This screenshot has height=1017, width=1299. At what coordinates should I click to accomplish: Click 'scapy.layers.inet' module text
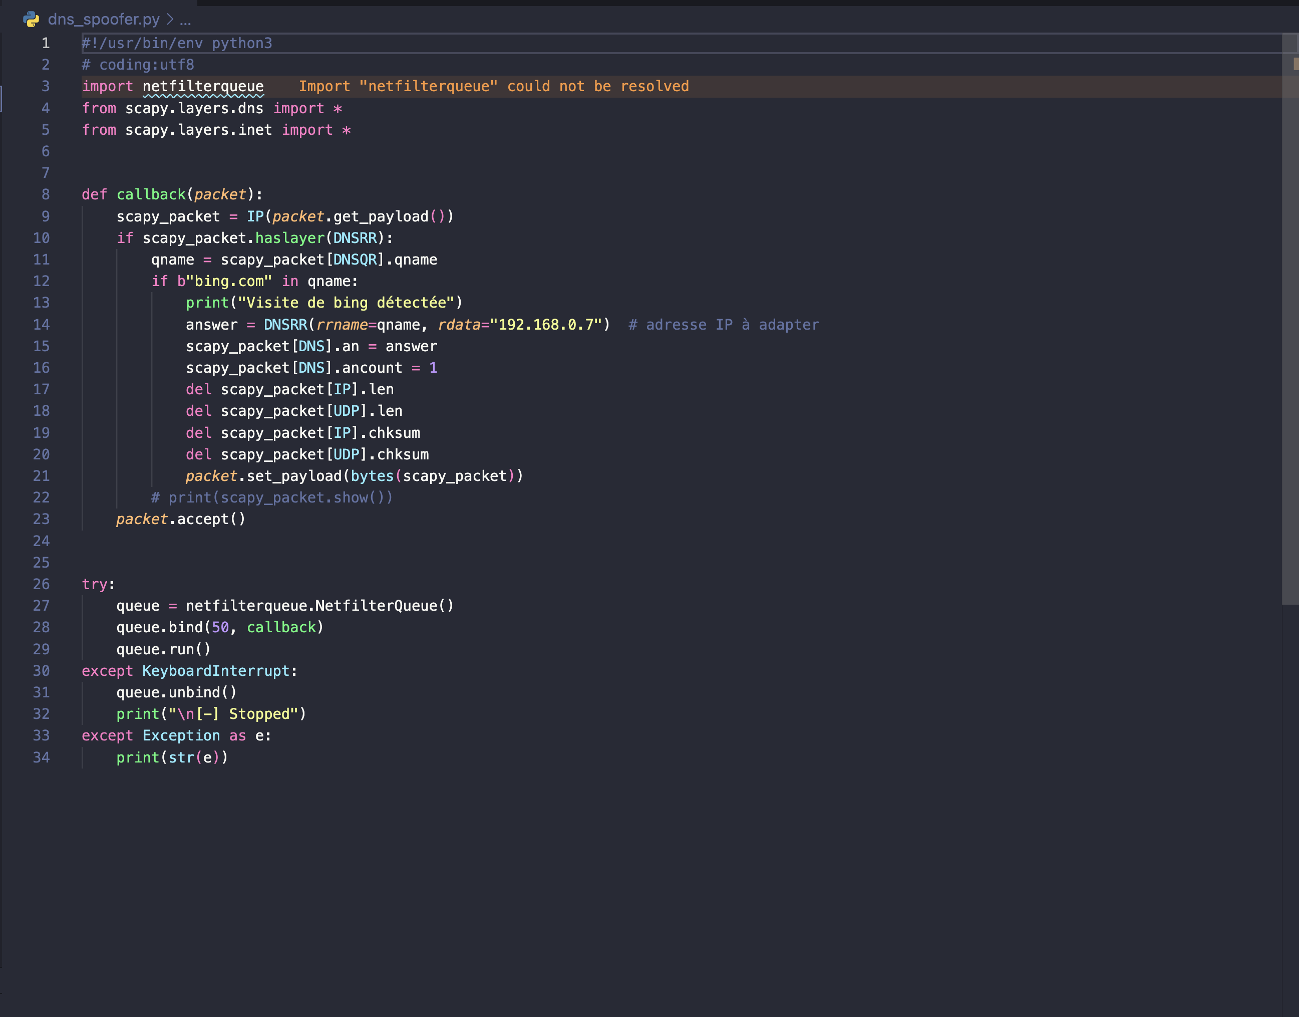[199, 130]
